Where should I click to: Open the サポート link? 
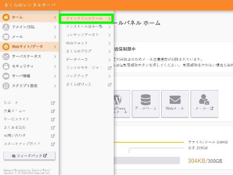click(x=11, y=103)
